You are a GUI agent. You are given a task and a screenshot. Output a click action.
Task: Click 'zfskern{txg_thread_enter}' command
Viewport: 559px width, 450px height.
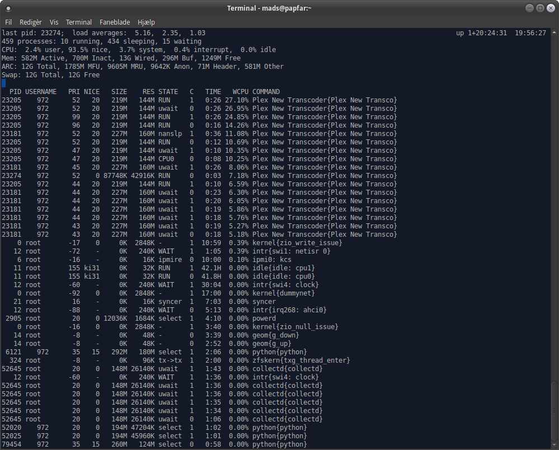pos(301,360)
